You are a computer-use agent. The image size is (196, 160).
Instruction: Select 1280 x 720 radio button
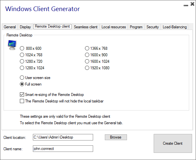click(22, 61)
